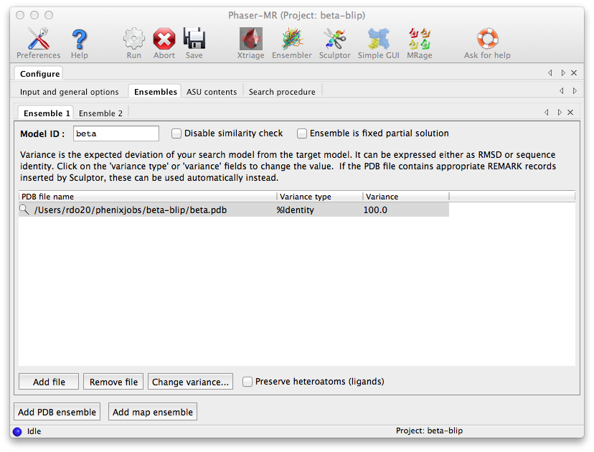Click the left arrow beside Ensemble tabs
Viewport: 594px width, 452px height.
(546, 113)
